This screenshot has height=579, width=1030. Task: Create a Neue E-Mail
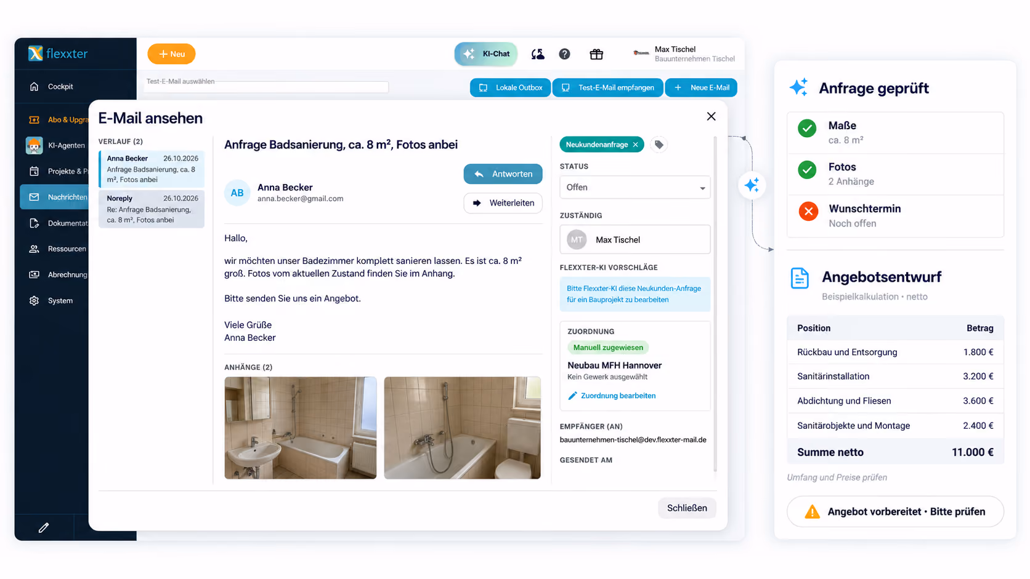701,88
